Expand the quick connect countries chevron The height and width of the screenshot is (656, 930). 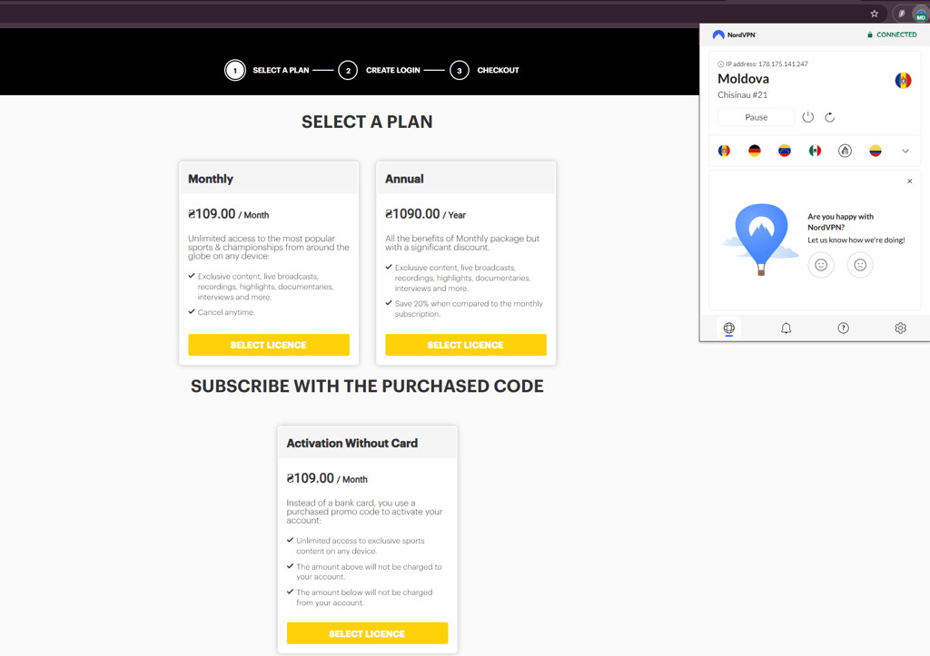click(905, 151)
